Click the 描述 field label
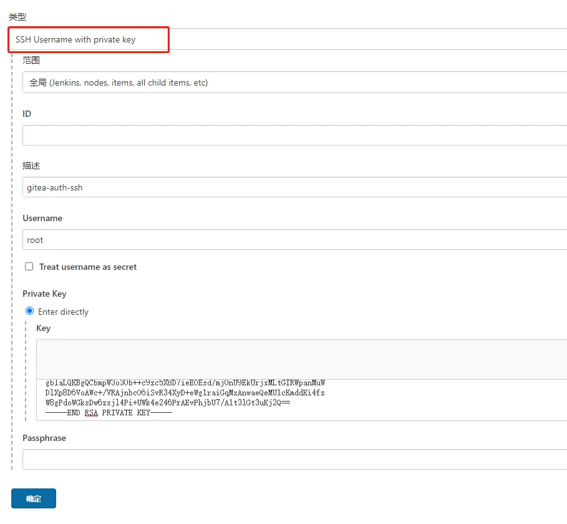 (x=31, y=166)
